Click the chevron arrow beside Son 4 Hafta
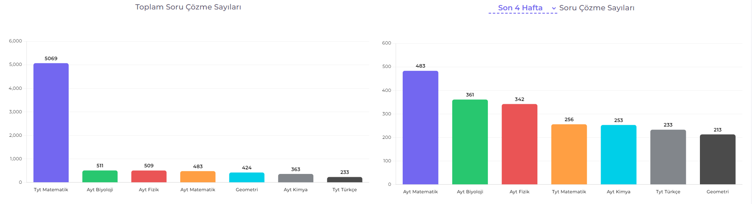The height and width of the screenshot is (204, 752). click(554, 8)
